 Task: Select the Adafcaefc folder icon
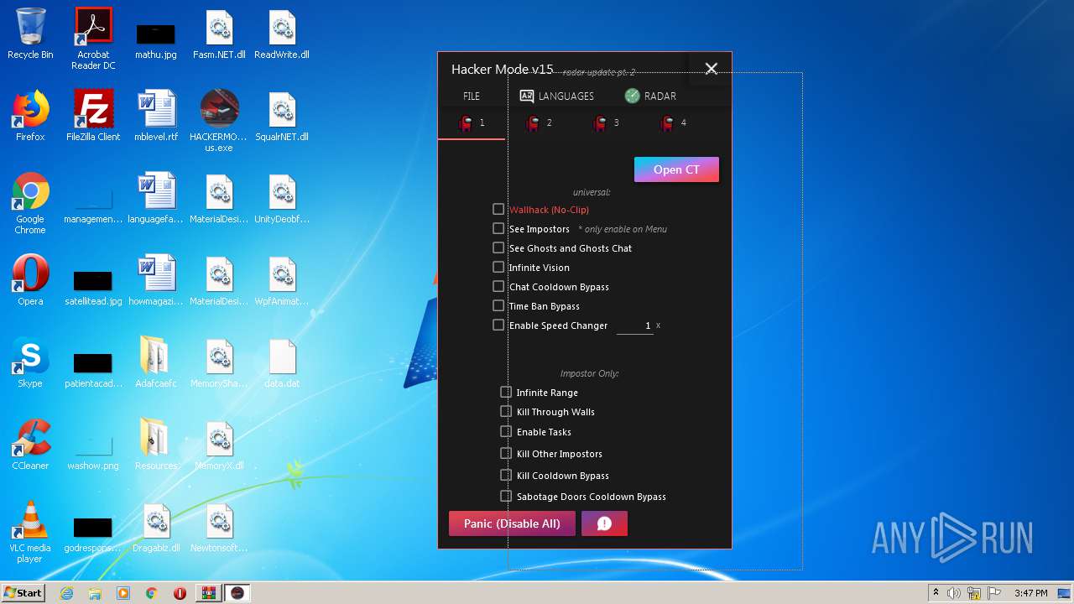pos(156,362)
